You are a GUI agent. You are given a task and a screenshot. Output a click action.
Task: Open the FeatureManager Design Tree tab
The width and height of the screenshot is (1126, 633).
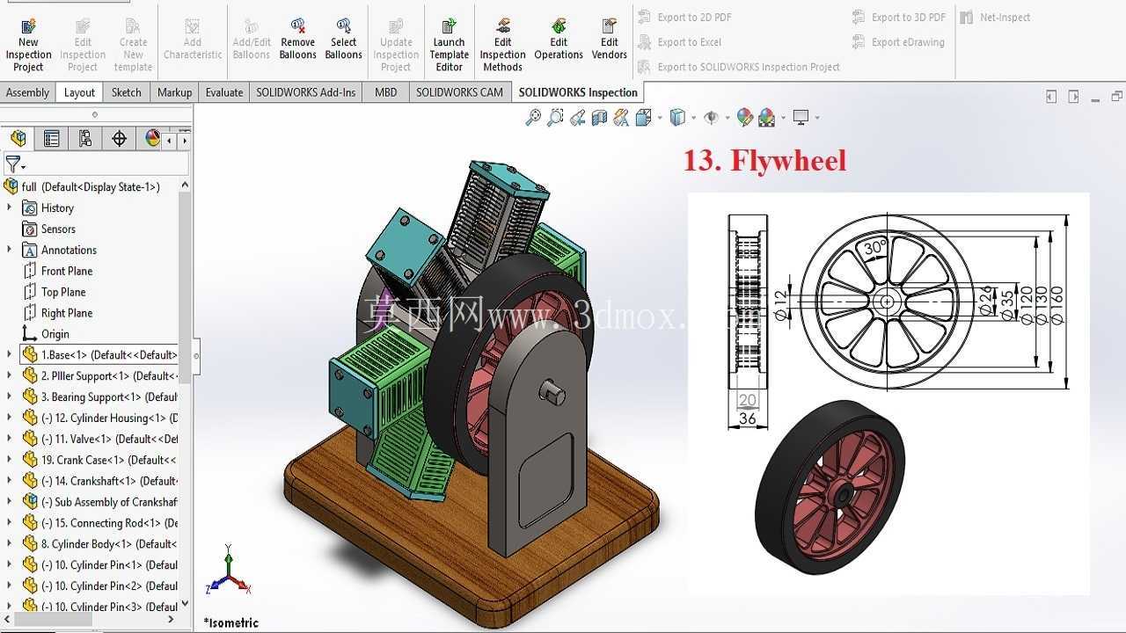click(18, 138)
